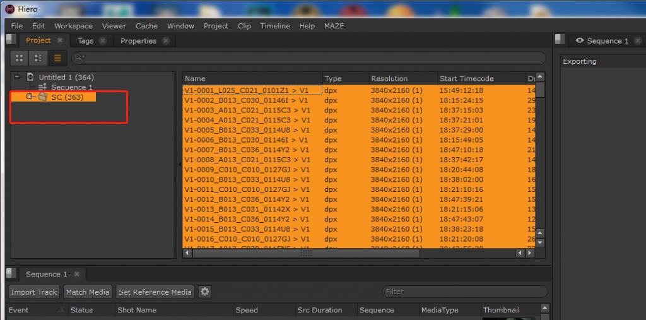Open the pane menu icon beside Project tab
The image size is (646, 320).
(x=11, y=40)
